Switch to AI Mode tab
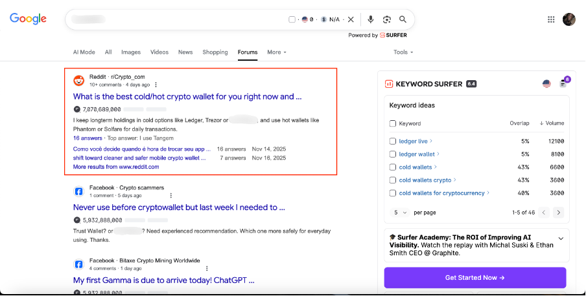The image size is (586, 296). (x=84, y=52)
